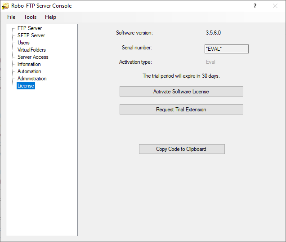
Task: Click the trial period expiration message
Action: (x=181, y=76)
